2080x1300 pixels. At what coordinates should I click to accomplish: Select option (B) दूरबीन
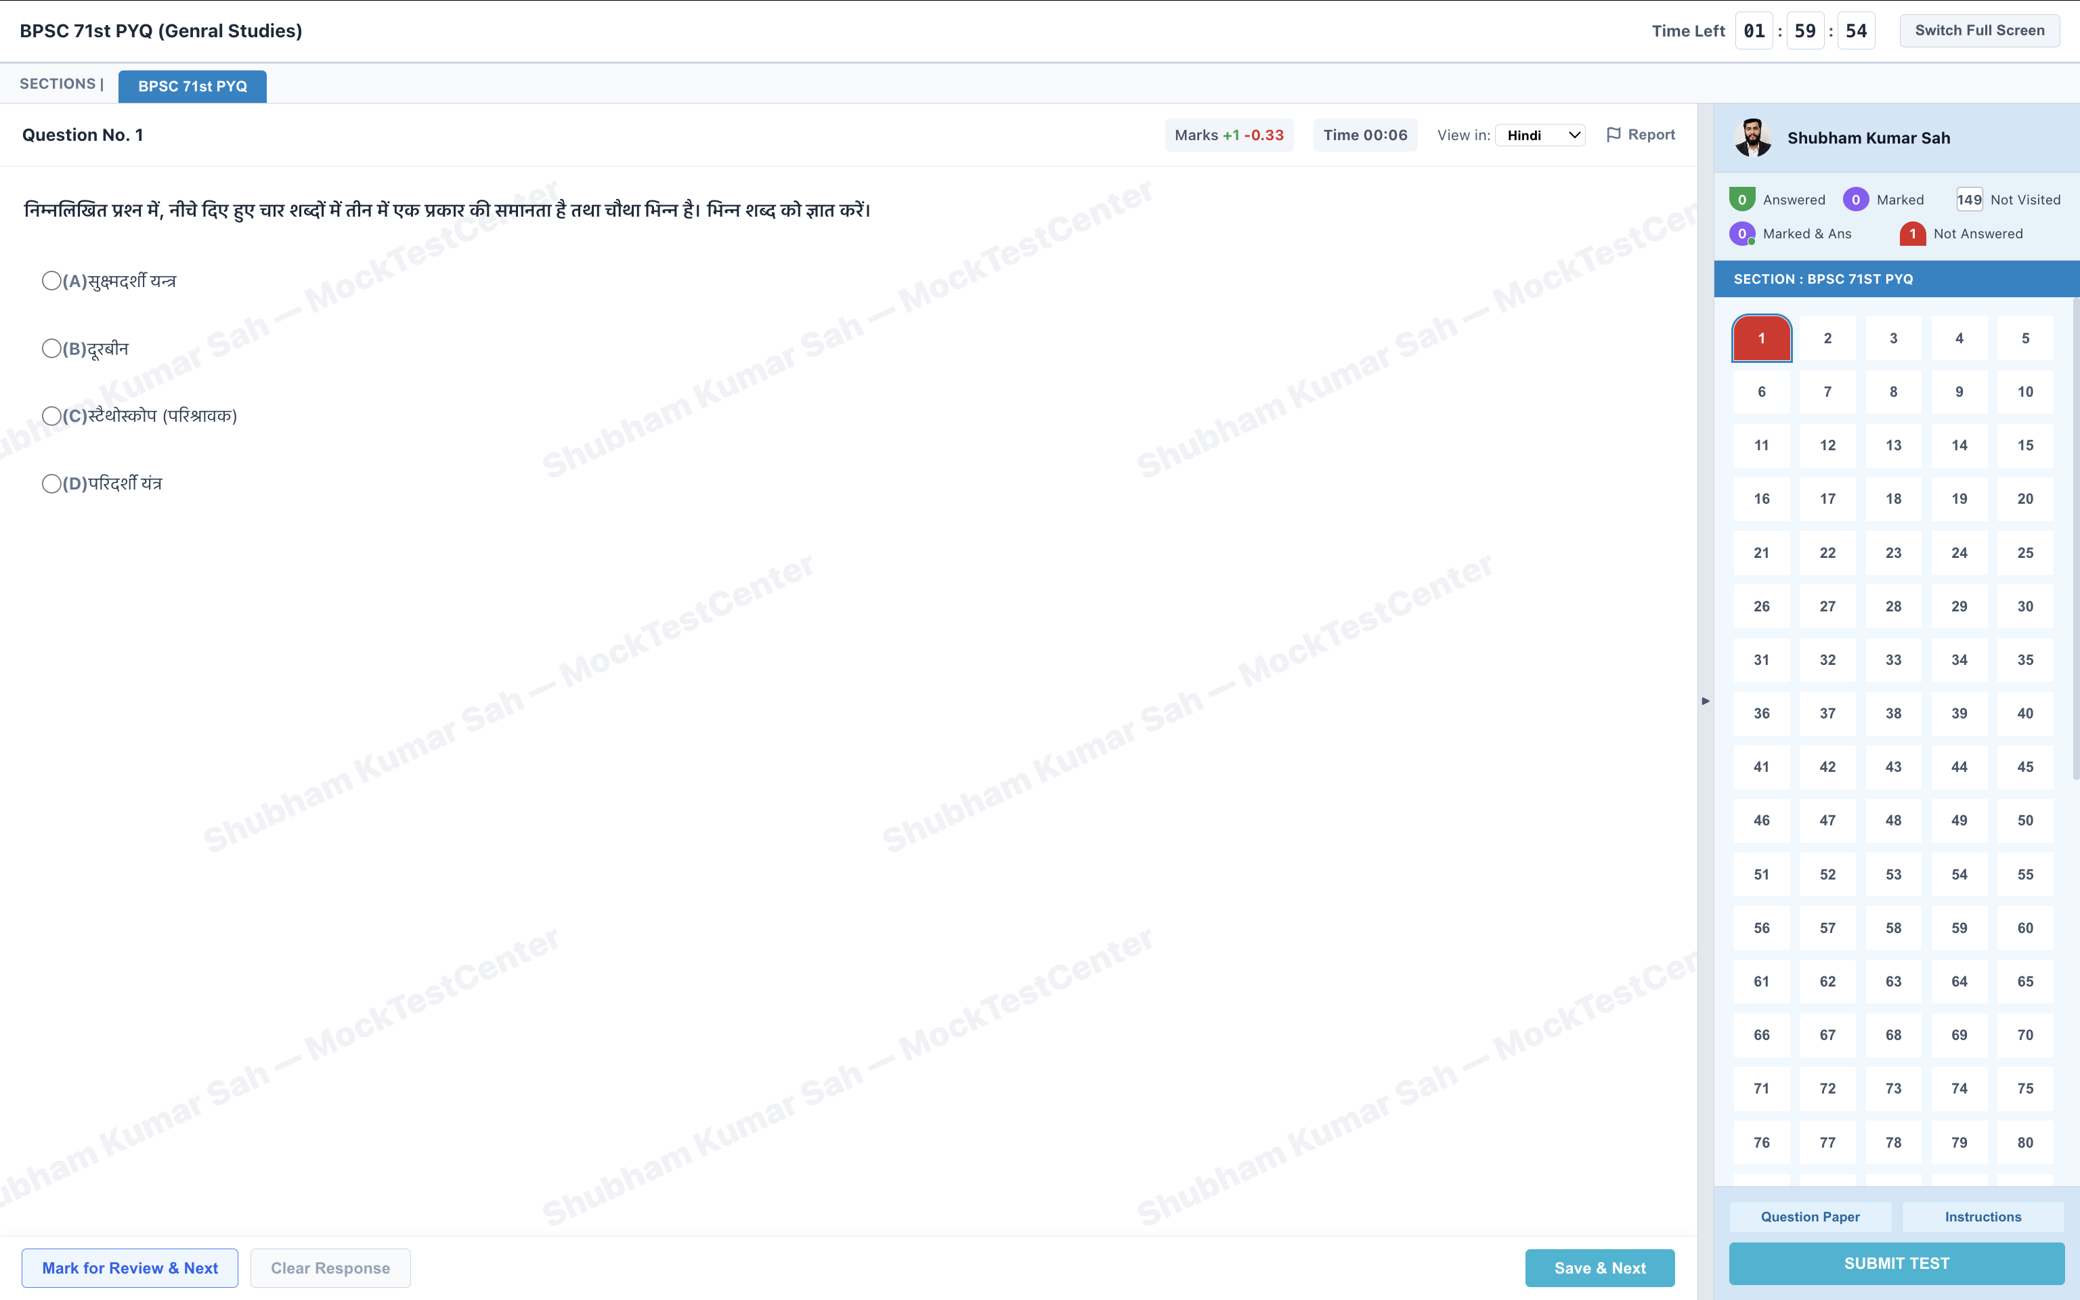click(x=51, y=348)
